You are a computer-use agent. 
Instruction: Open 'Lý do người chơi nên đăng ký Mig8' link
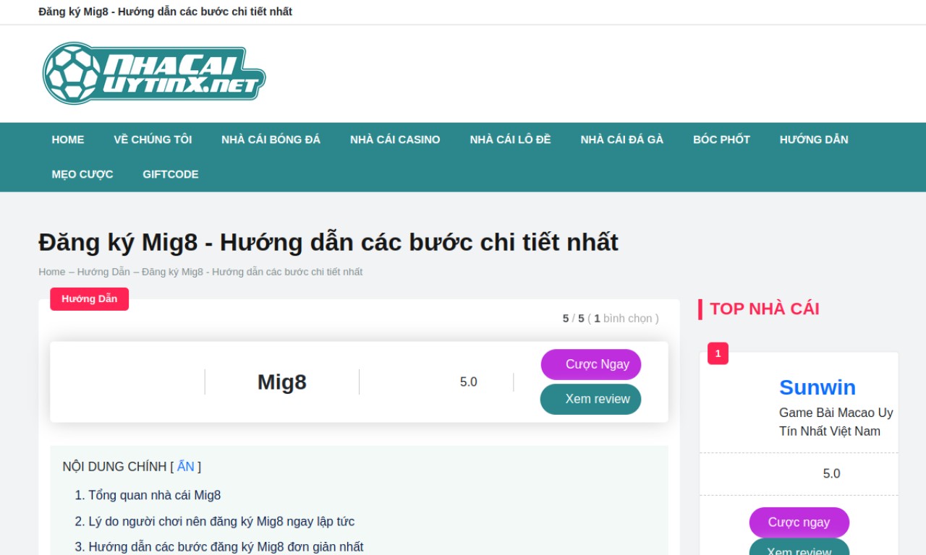221,522
